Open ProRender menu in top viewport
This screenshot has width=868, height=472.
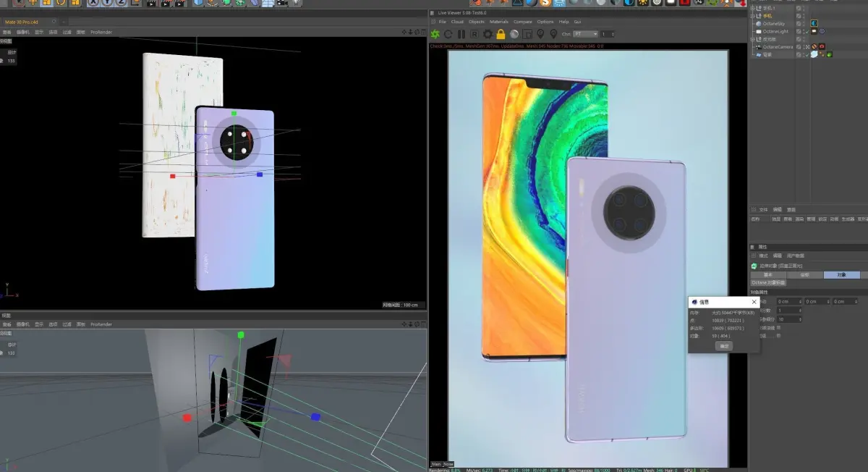101,32
